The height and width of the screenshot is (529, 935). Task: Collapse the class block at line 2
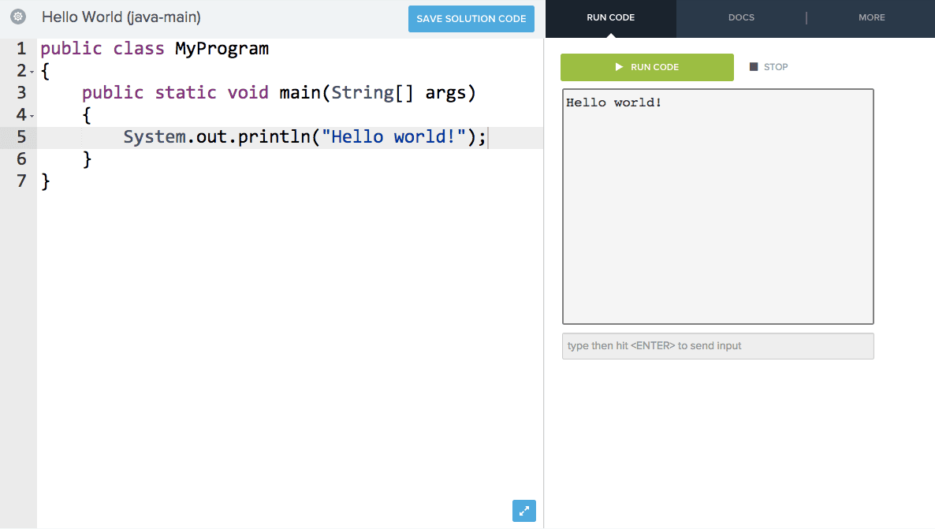click(32, 72)
